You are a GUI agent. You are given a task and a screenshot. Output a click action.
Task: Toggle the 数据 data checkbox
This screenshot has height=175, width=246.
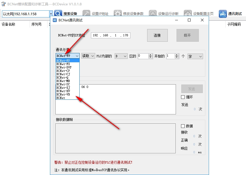pyautogui.click(x=183, y=126)
